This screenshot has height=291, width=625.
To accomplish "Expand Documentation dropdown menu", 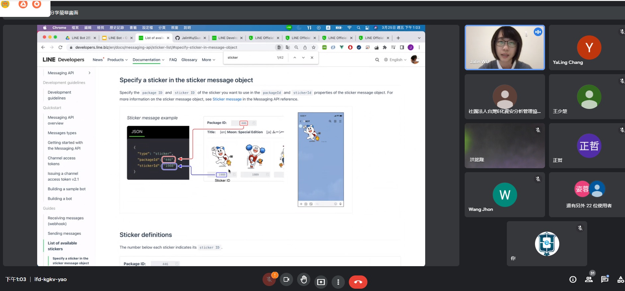I will coord(148,60).
